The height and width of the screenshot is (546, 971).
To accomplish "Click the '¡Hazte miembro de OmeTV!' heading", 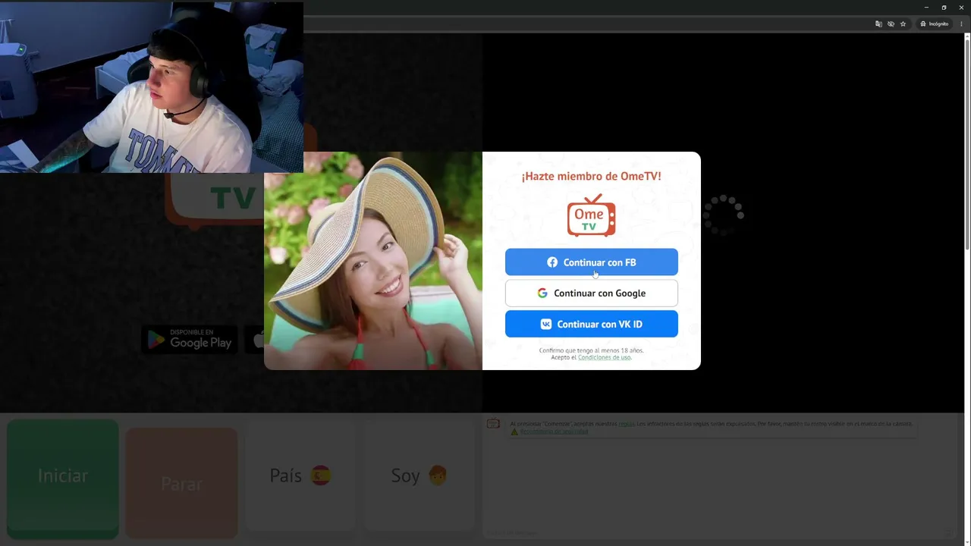I will pyautogui.click(x=591, y=176).
